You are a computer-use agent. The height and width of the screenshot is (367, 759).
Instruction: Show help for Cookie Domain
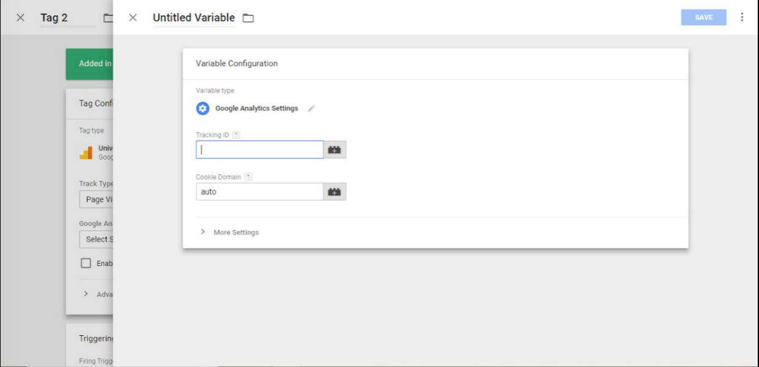point(248,177)
